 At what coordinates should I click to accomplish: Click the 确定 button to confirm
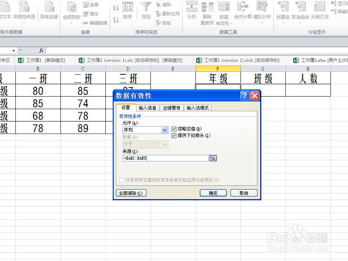click(213, 193)
